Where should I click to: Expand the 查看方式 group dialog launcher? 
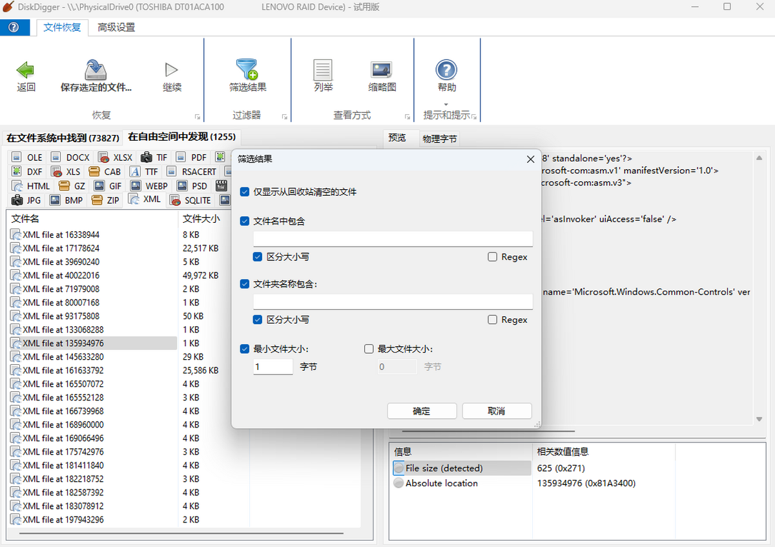pyautogui.click(x=407, y=117)
